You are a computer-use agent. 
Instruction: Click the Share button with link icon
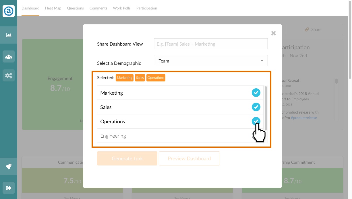[314, 30]
